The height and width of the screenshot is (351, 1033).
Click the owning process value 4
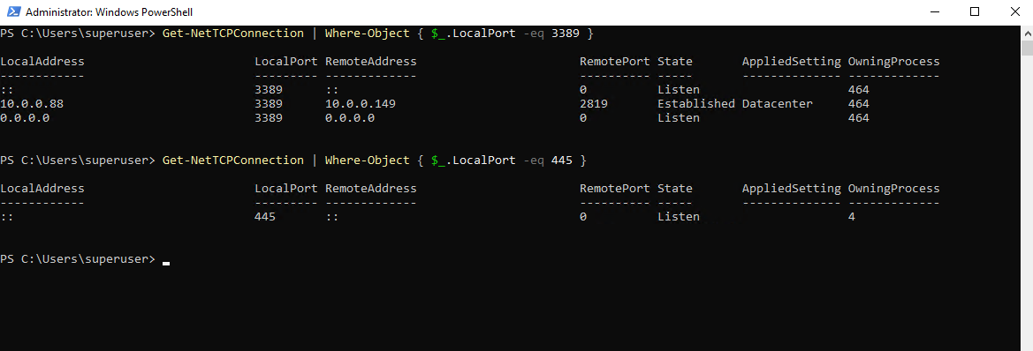point(852,216)
